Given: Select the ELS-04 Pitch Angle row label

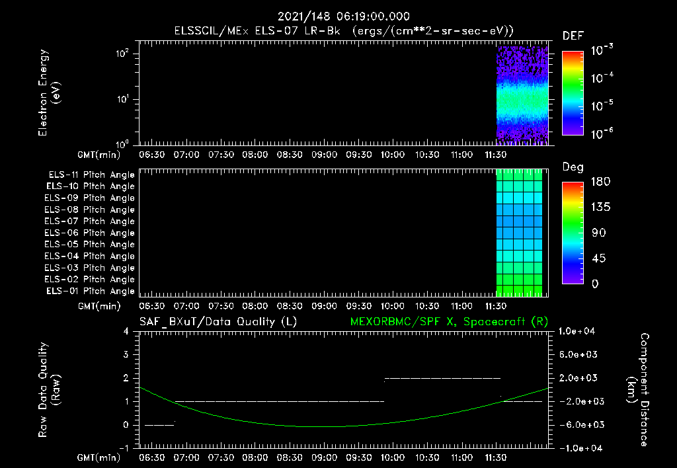Looking at the screenshot, I should point(89,256).
